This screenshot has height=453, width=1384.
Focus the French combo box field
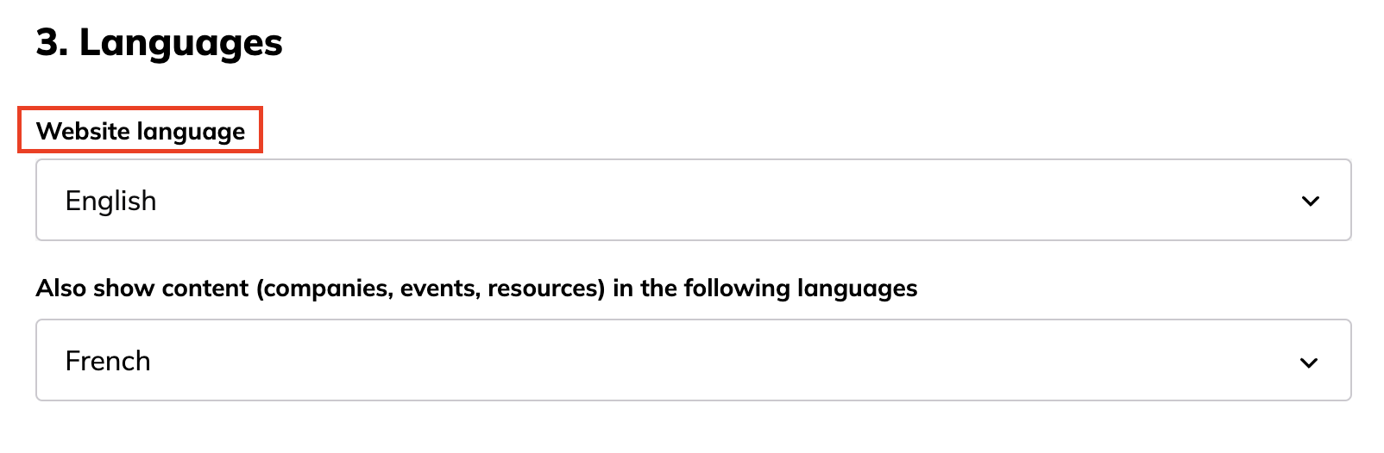click(x=693, y=360)
